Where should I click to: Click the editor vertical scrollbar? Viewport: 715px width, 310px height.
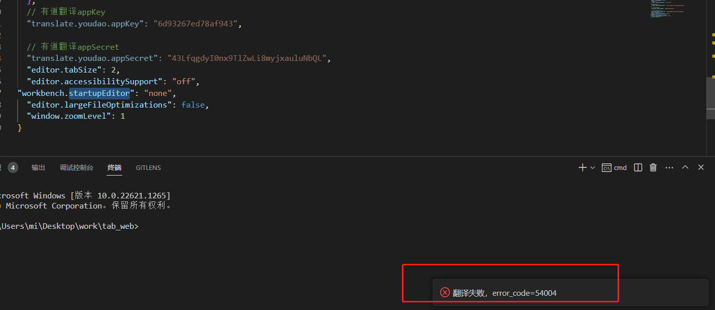tap(709, 96)
